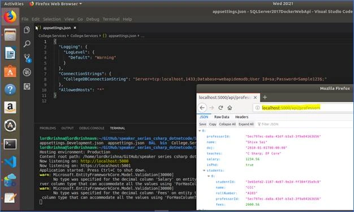This screenshot has width=354, height=212.
Task: Reload the page in Firefox
Action: pyautogui.click(x=221, y=107)
